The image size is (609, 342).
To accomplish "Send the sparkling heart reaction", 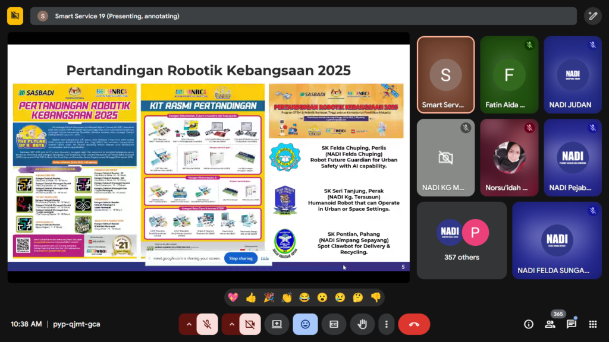I will coord(233,297).
